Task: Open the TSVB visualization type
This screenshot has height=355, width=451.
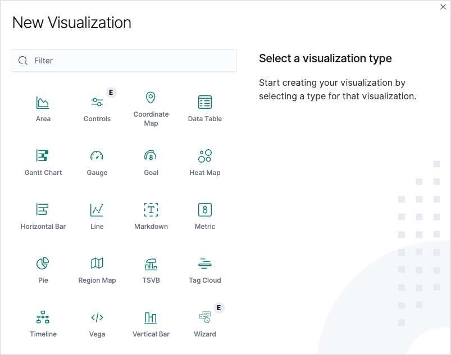Action: (x=151, y=270)
